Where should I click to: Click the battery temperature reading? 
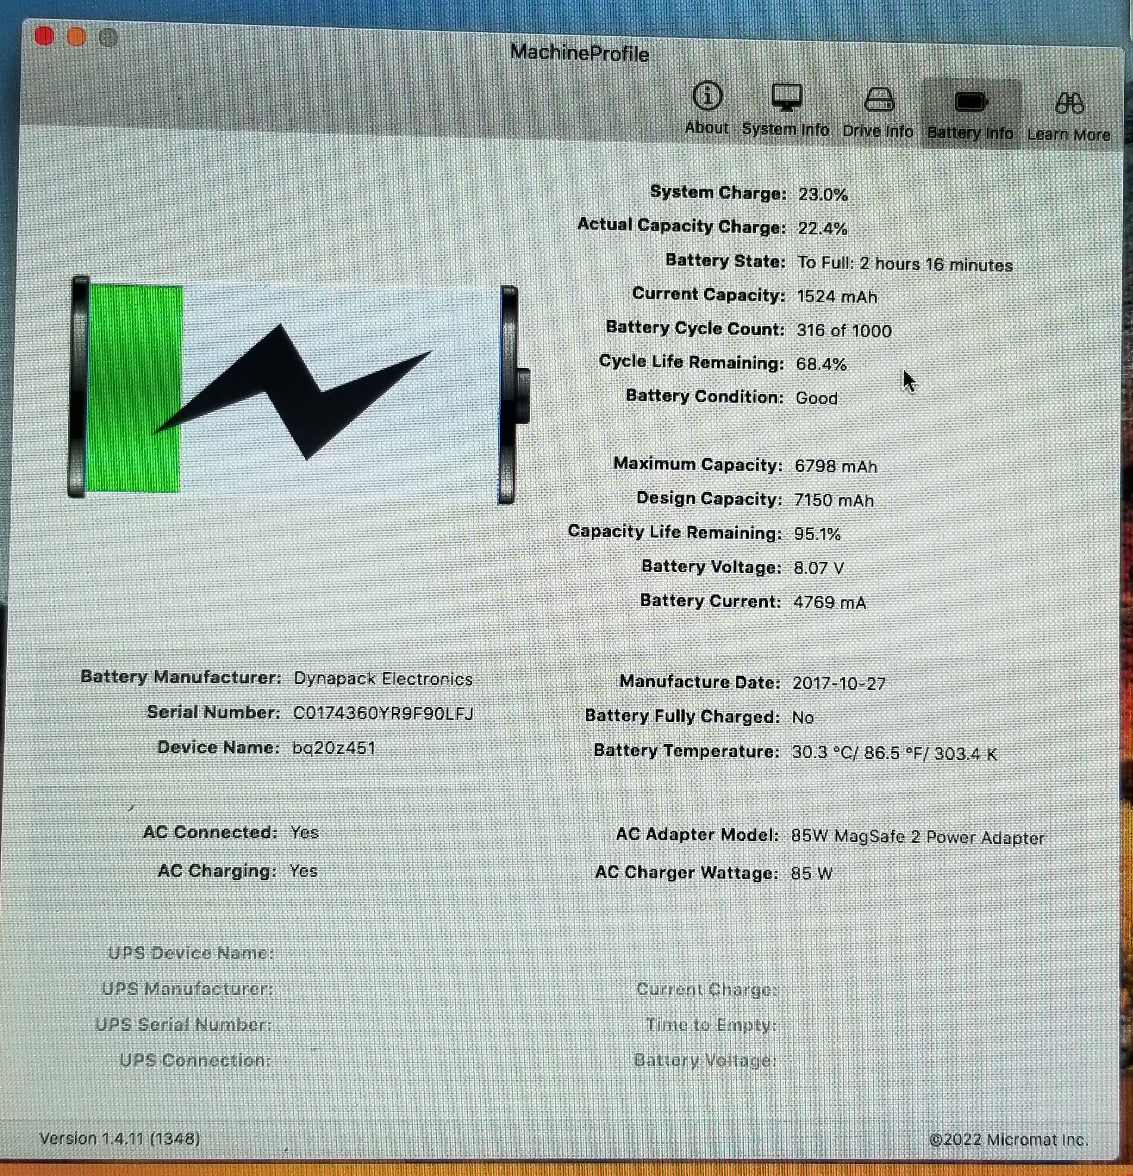[894, 753]
